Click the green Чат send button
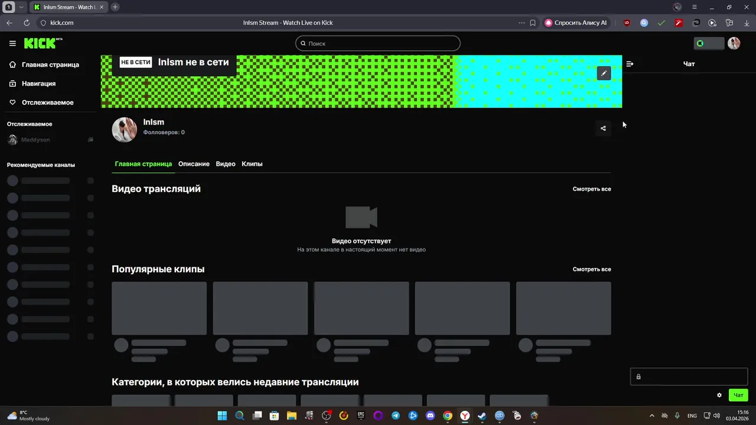Image resolution: width=756 pixels, height=425 pixels. click(738, 395)
